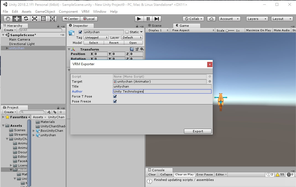Open the Free Aspect dropdown
This screenshot has width=296, height=187.
(x=193, y=30)
